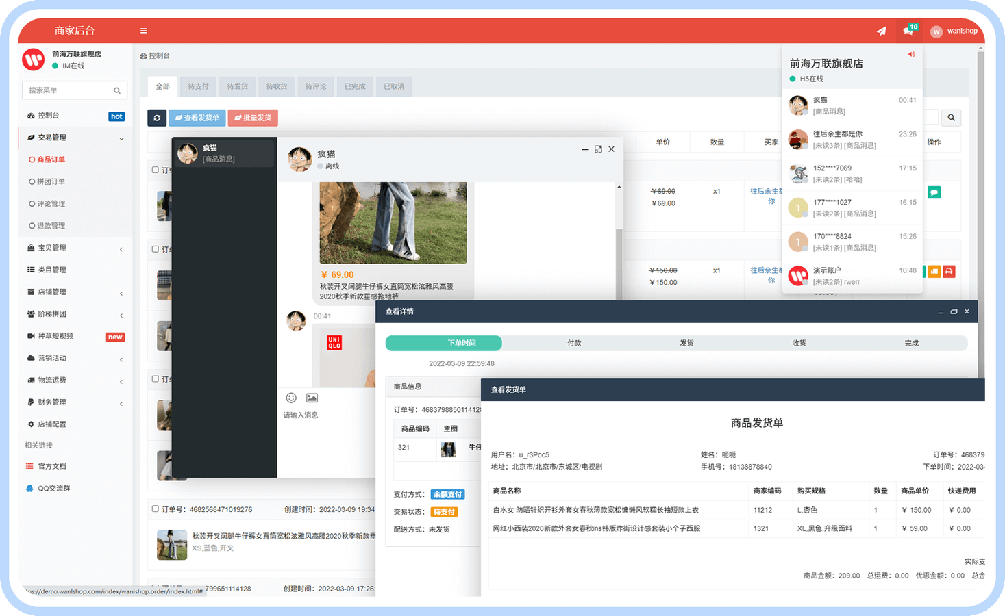Image resolution: width=1005 pixels, height=616 pixels.
Task: Click the image upload icon in the chat window
Action: [312, 398]
